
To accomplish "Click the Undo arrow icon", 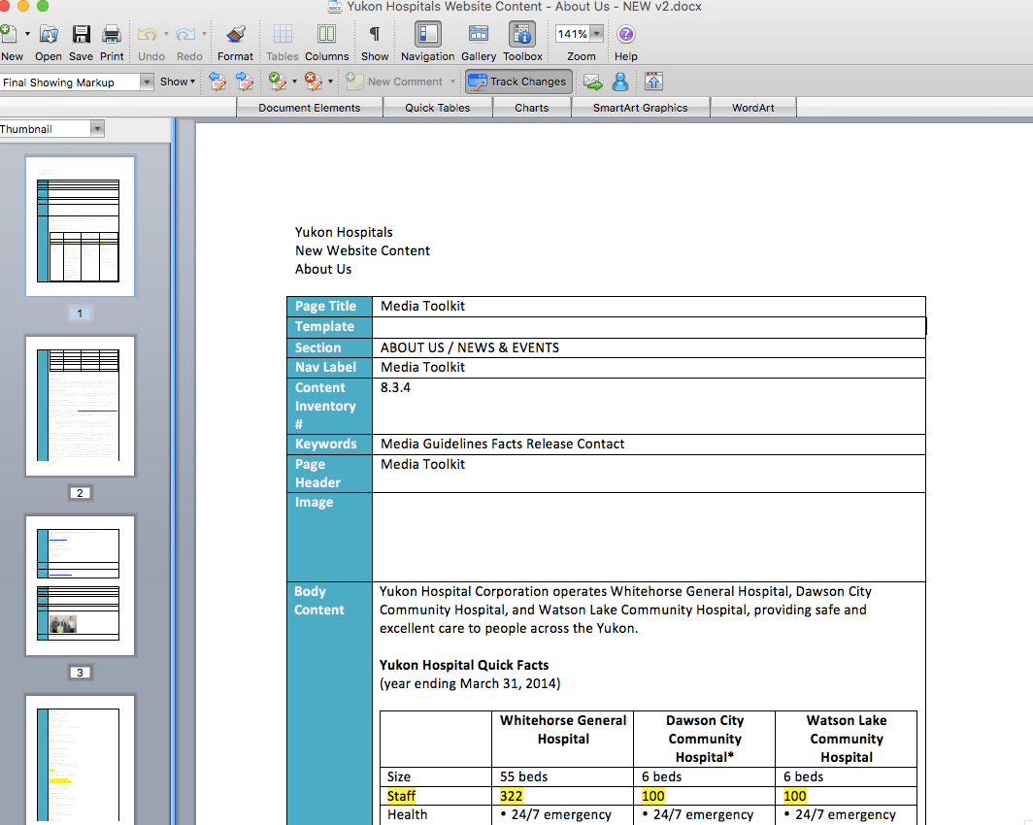I will [147, 34].
